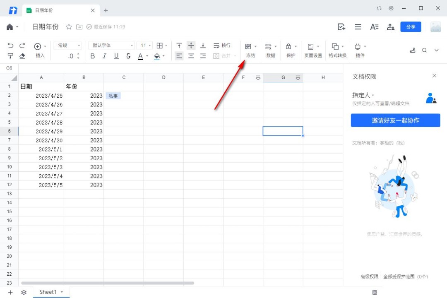Open the fill color bucket swatch

pos(157,56)
